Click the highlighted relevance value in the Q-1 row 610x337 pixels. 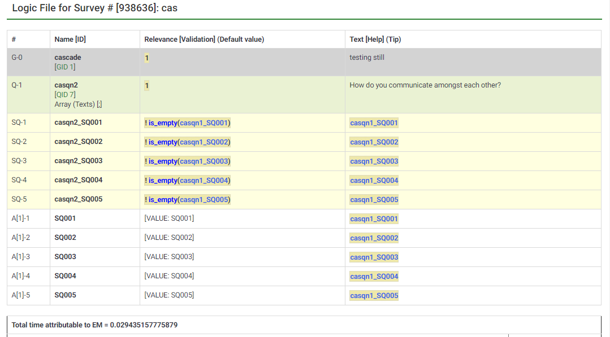click(147, 86)
